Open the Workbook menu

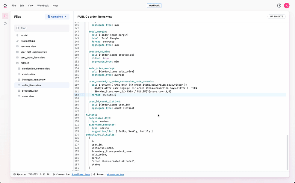point(43,6)
